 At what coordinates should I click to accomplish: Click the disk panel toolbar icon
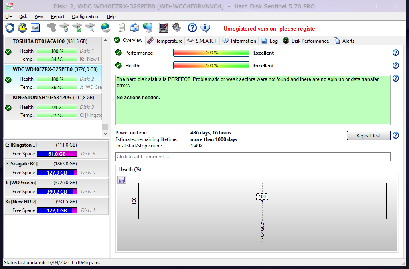(35, 28)
